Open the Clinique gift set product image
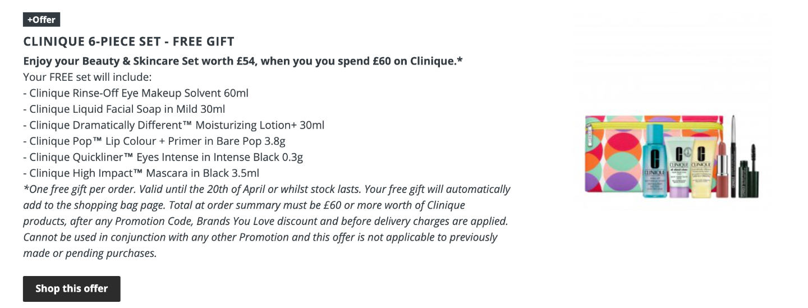 pyautogui.click(x=672, y=156)
